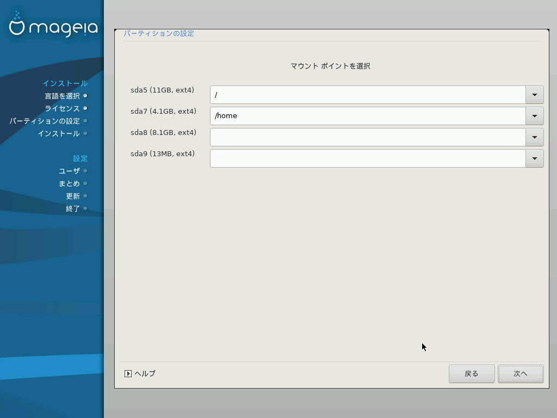Select the sda9 (13MB, ext4) label
The image size is (557, 418).
click(x=163, y=154)
